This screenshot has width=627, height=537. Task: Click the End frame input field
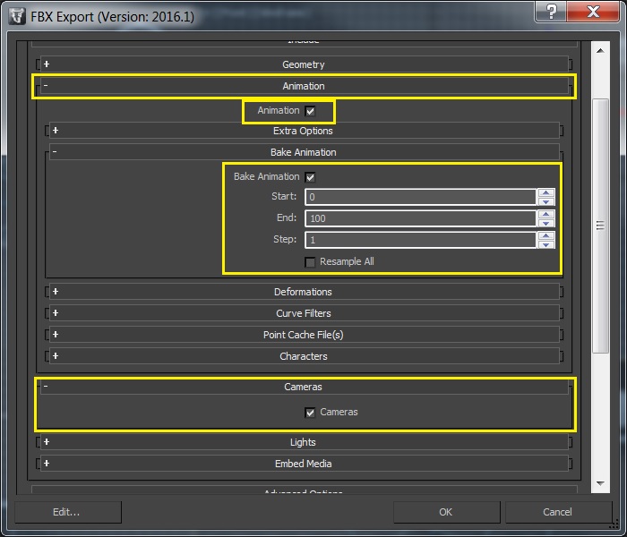point(420,218)
